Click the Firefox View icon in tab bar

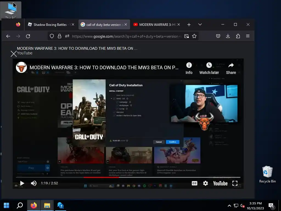(18, 24)
